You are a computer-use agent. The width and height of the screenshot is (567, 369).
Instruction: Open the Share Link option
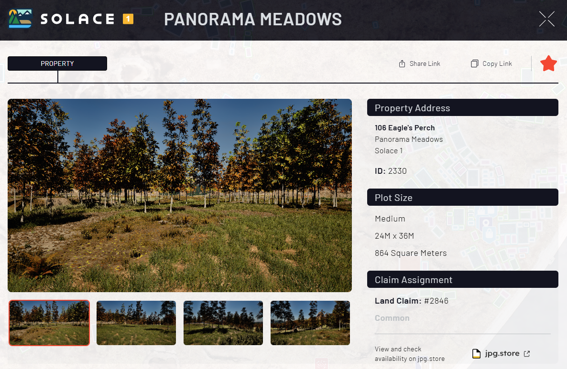click(419, 64)
